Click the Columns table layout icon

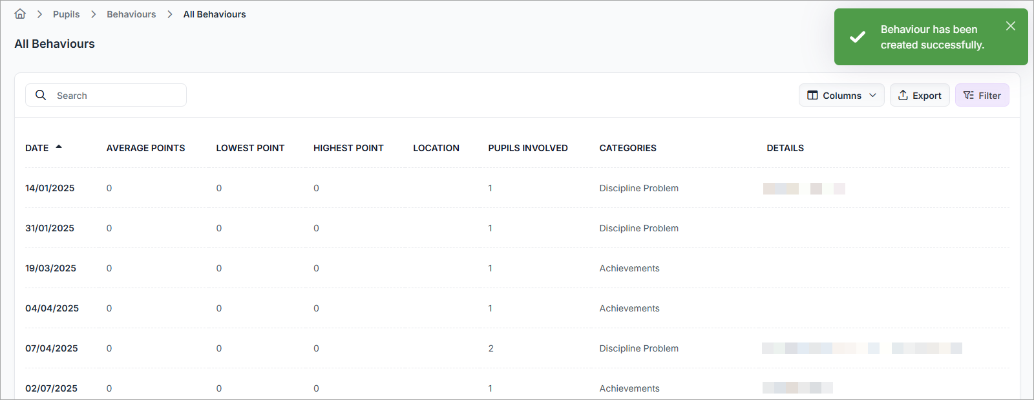click(x=812, y=95)
